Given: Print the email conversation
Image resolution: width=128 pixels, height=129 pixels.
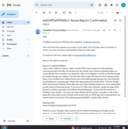Looking at the screenshot, I should pyautogui.click(x=115, y=20).
